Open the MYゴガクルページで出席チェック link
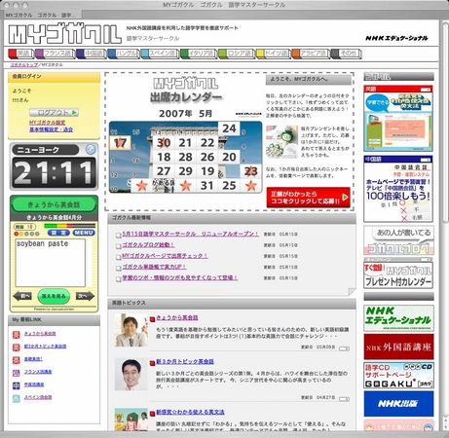This screenshot has width=449, height=438. 165,256
